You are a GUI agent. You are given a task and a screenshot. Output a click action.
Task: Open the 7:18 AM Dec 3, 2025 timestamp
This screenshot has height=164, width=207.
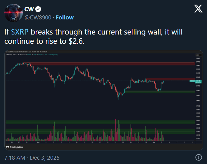point(32,158)
